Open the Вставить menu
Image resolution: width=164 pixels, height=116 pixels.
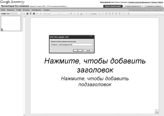26,10
